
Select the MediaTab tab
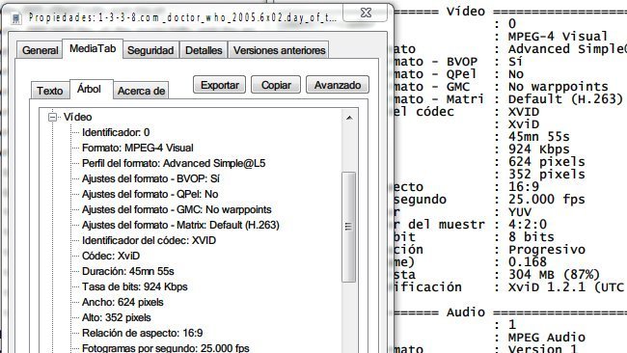tap(93, 49)
